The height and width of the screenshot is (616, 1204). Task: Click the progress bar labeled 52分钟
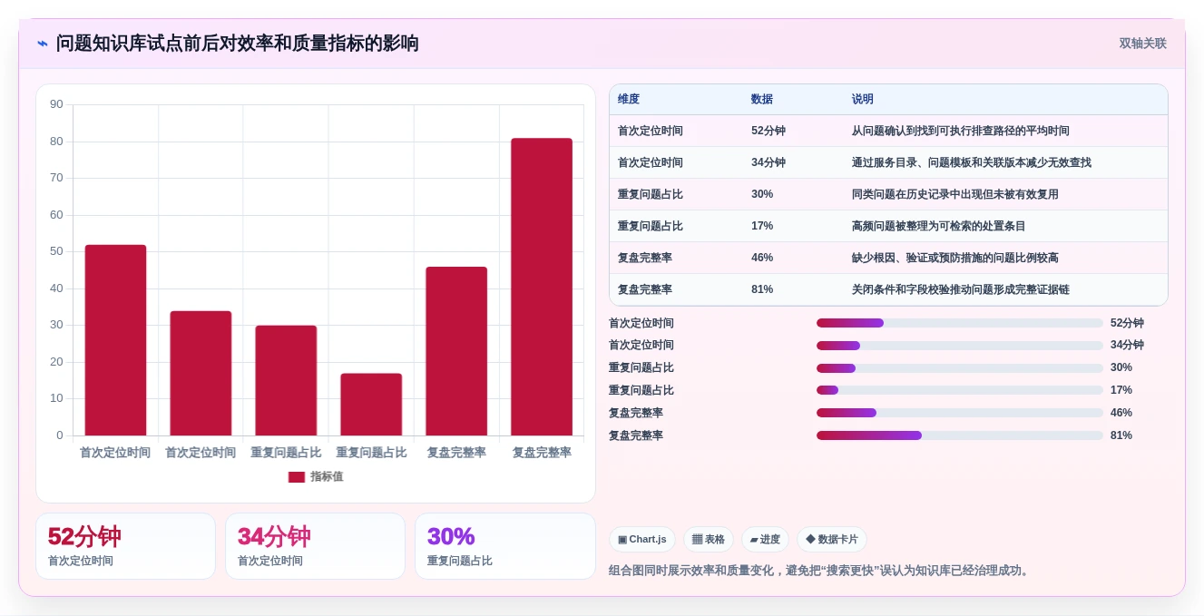[960, 323]
